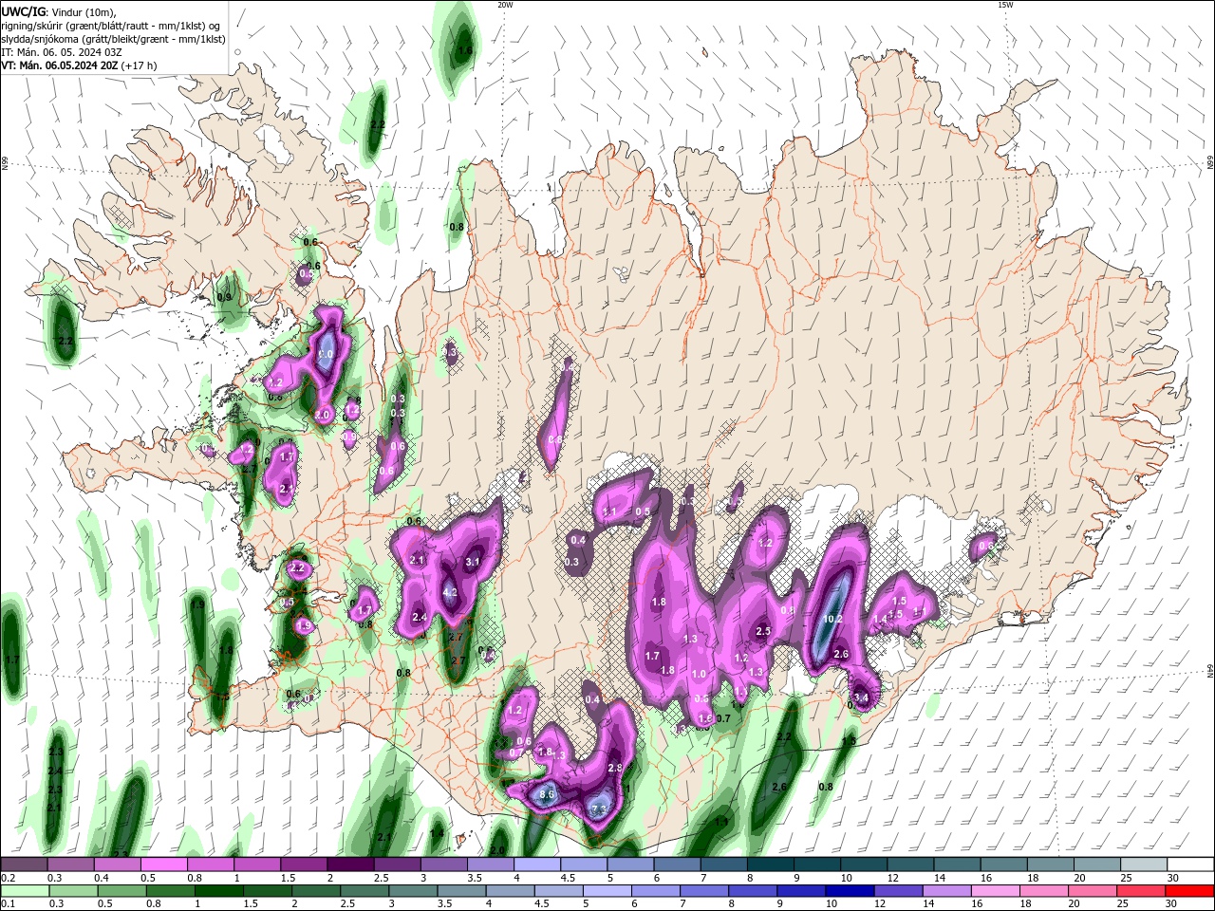The width and height of the screenshot is (1215, 911).
Task: Click the navy blue 10 mm rain legend swatch
Action: pos(849,891)
